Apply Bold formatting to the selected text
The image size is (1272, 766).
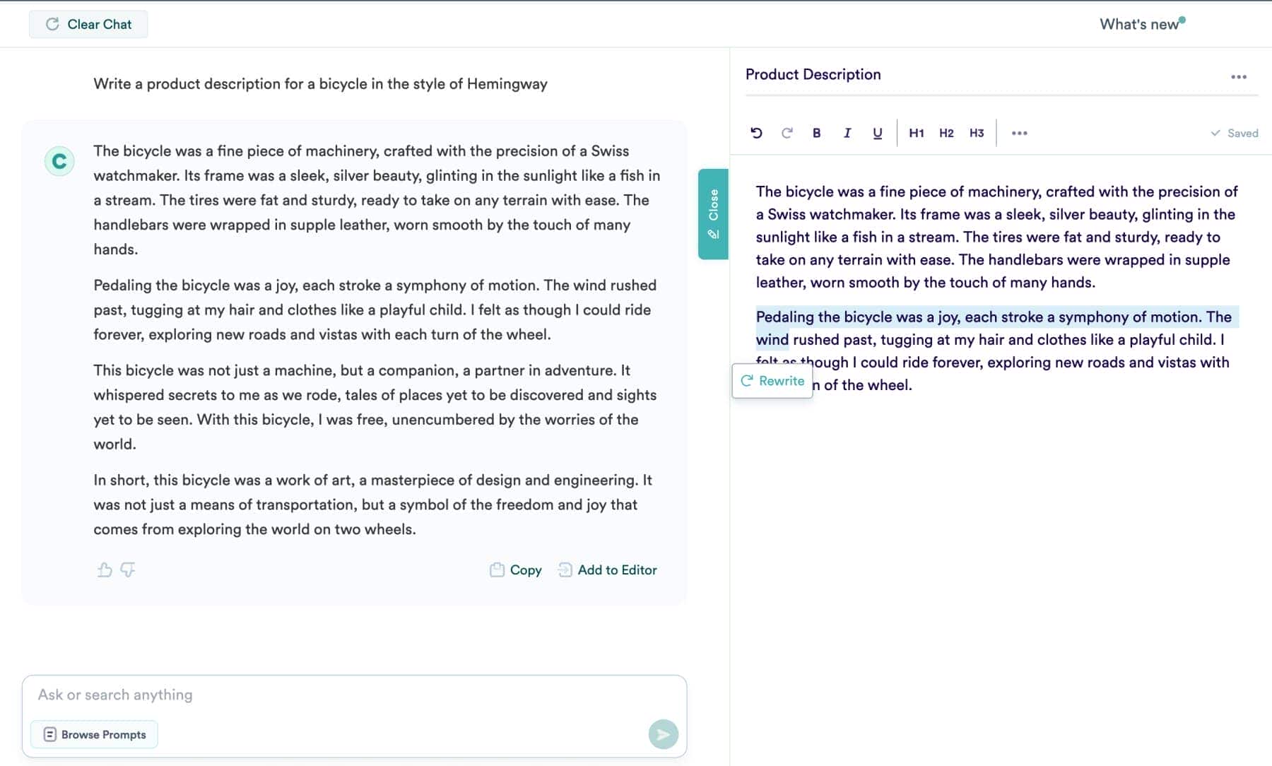tap(816, 132)
